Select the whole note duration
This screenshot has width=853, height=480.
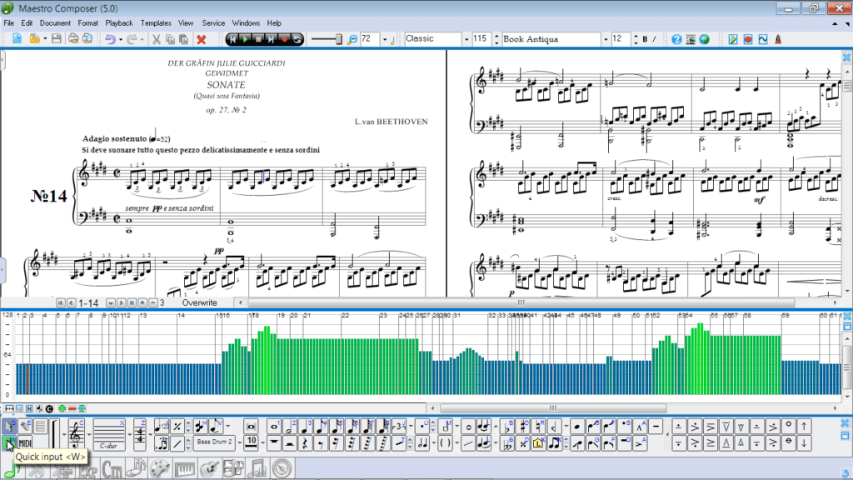[274, 426]
